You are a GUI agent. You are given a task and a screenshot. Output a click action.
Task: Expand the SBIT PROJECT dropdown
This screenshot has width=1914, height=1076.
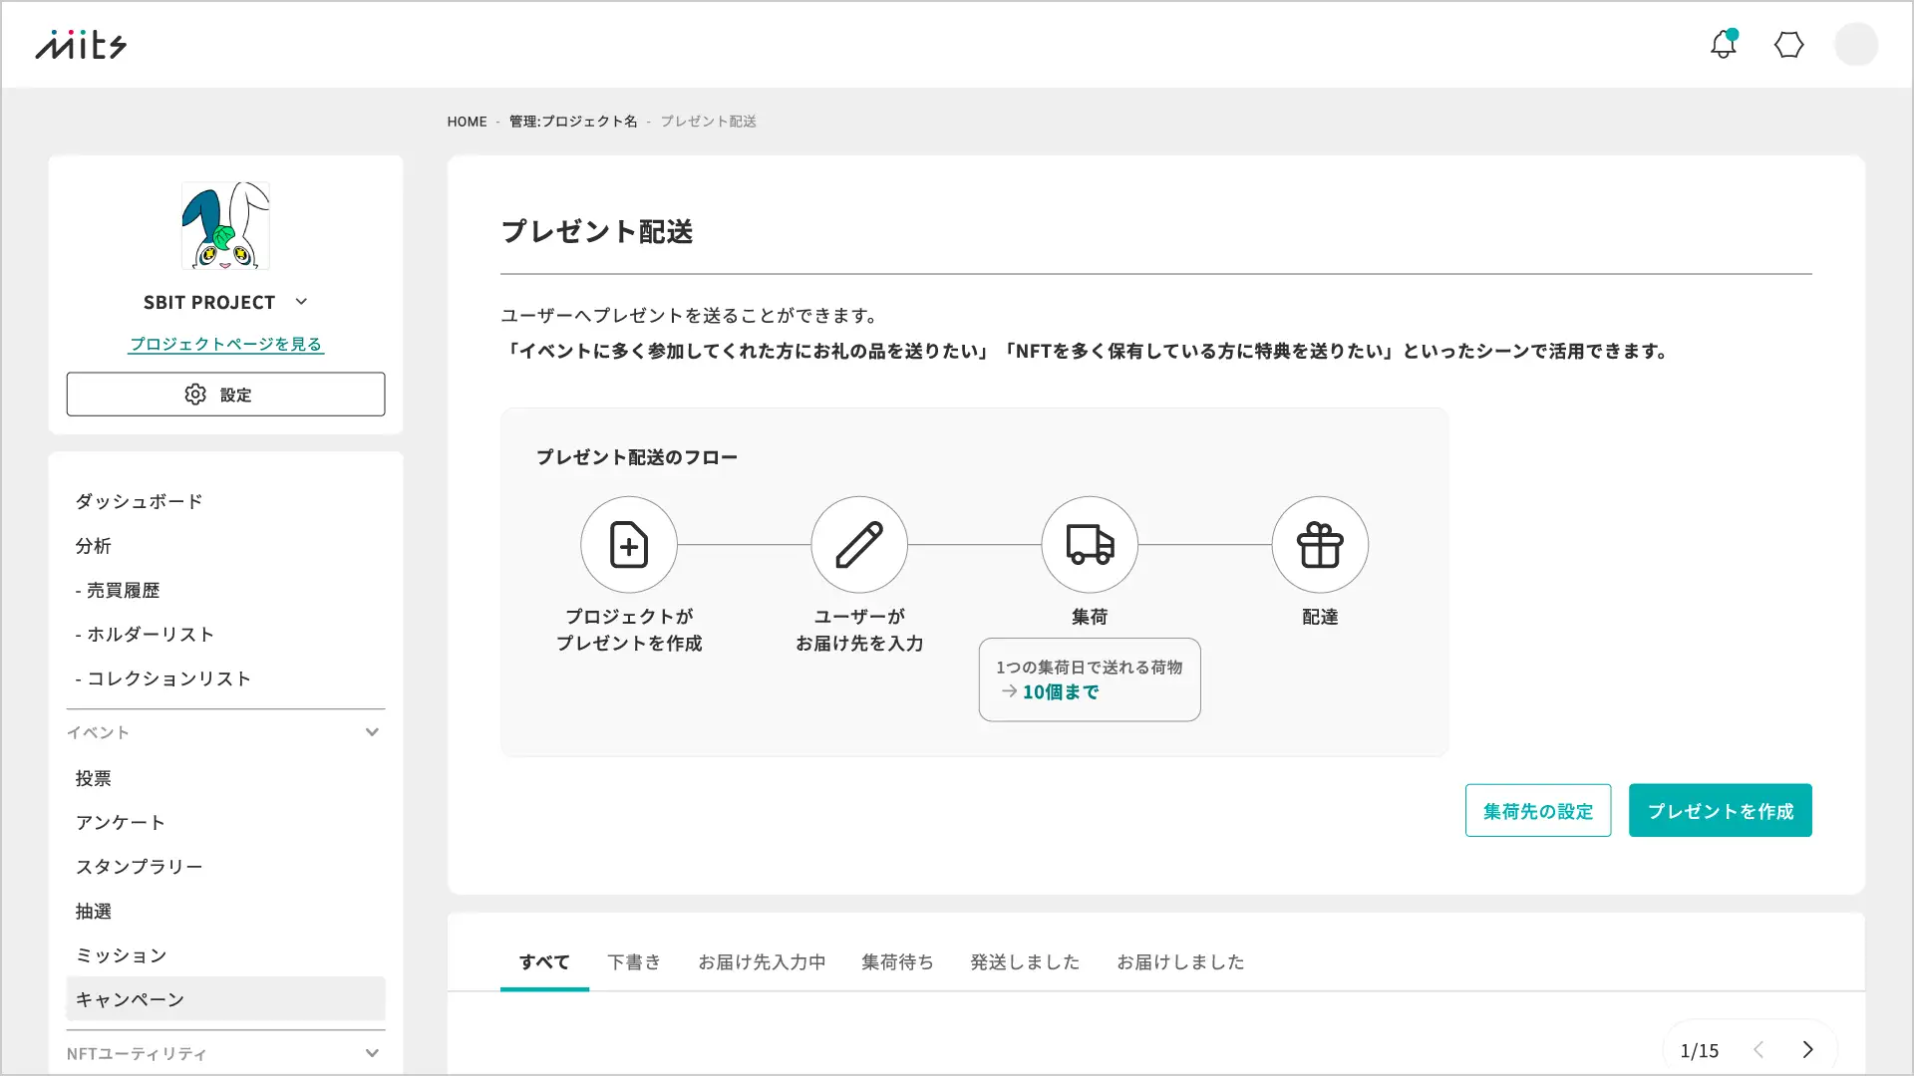point(301,302)
